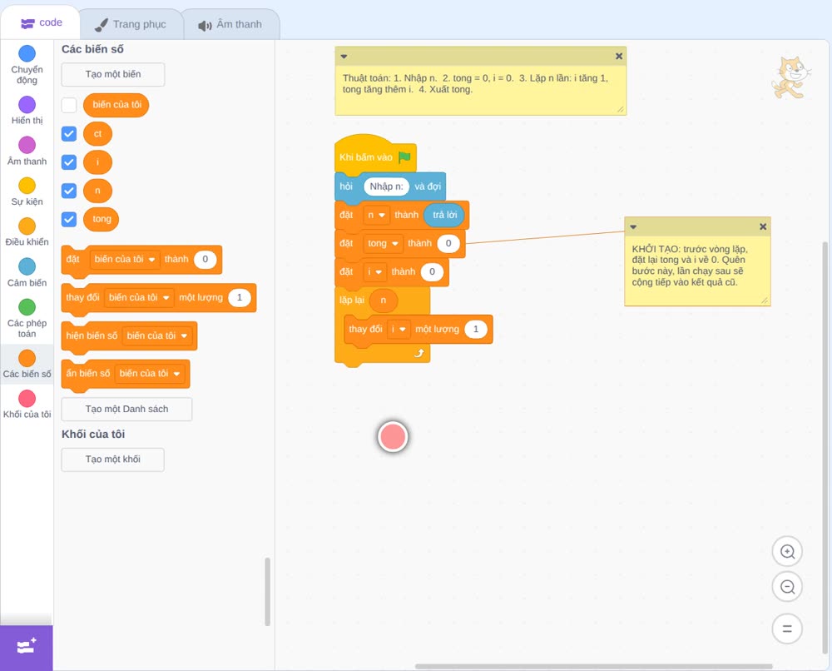Zoom in the workspace
This screenshot has height=671, width=832.
[x=787, y=552]
